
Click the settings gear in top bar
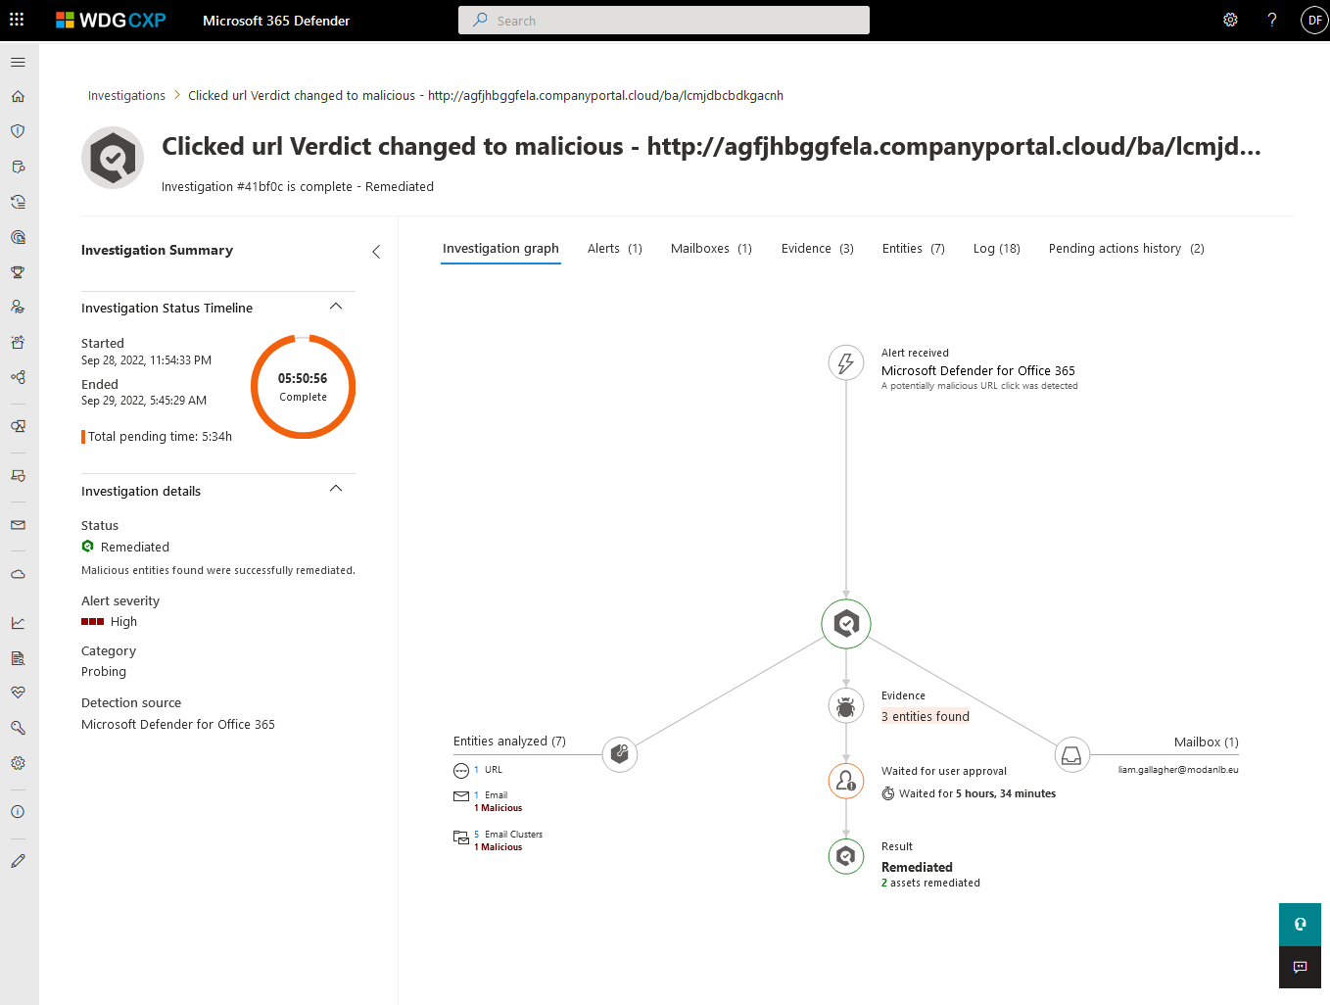point(1230,20)
